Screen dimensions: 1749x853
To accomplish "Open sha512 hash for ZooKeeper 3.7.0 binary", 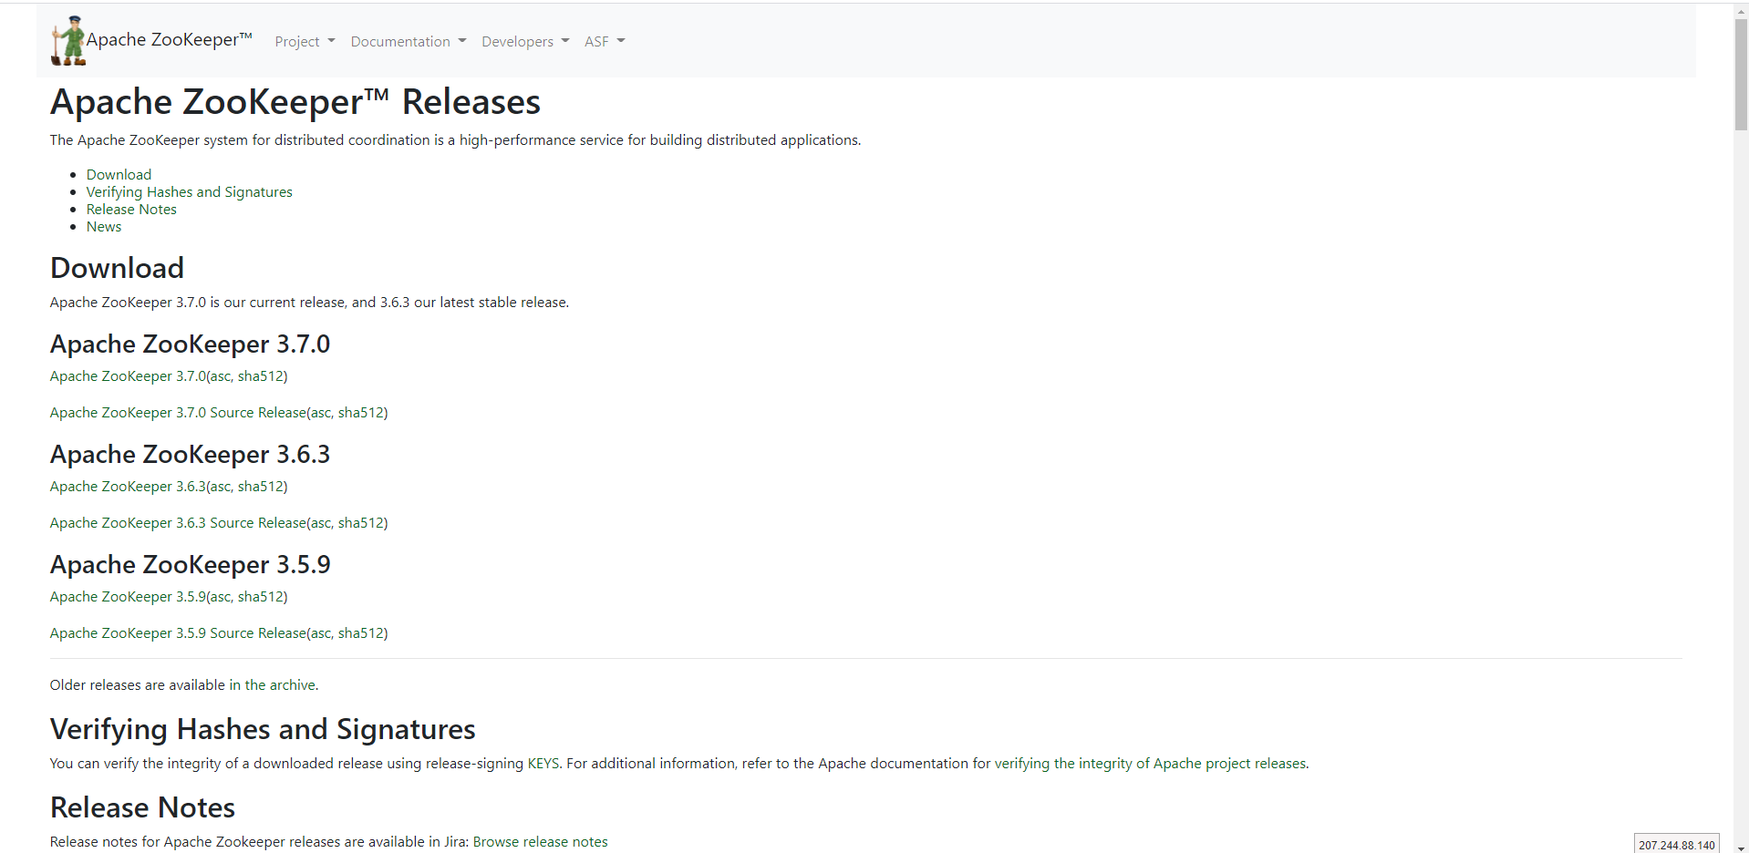I will tap(260, 375).
